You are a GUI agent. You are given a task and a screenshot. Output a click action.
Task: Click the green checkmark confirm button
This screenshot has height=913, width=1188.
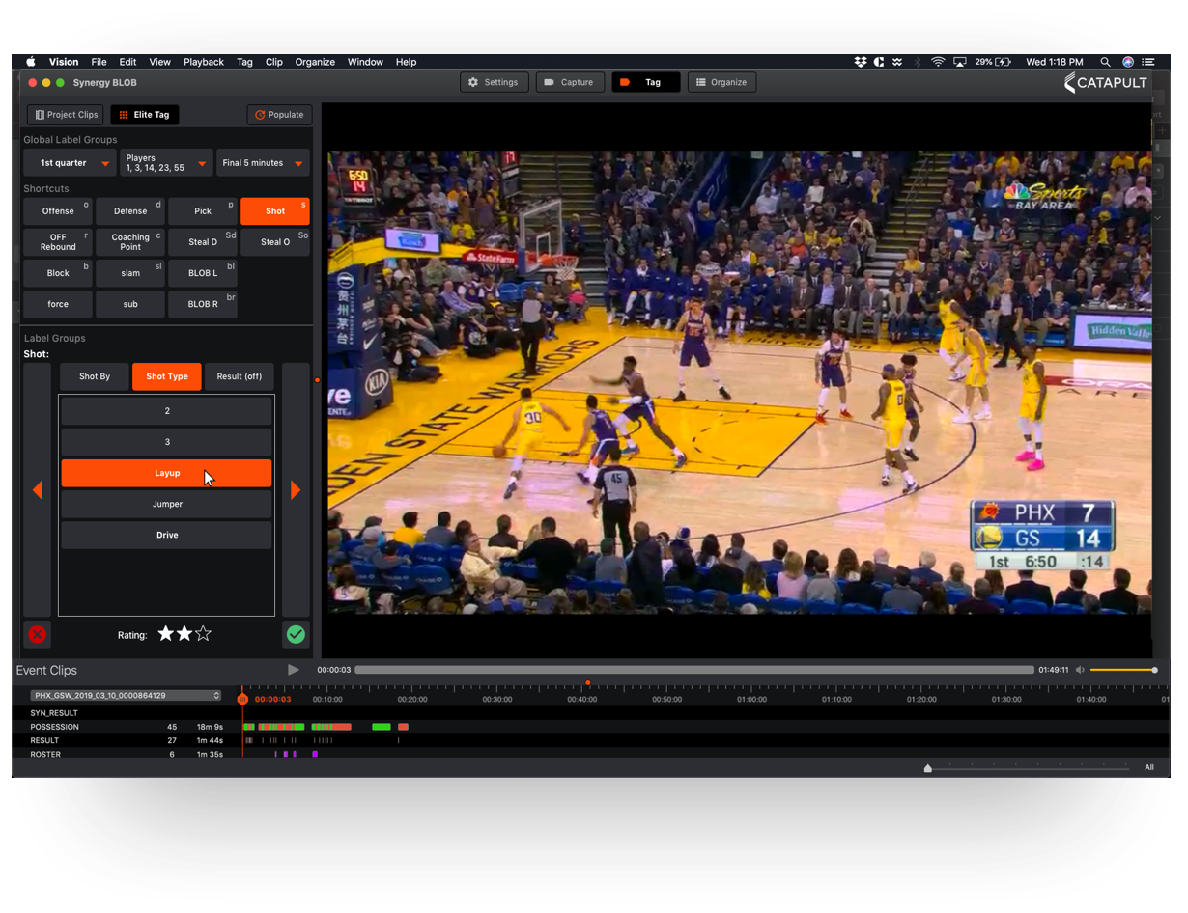coord(296,634)
